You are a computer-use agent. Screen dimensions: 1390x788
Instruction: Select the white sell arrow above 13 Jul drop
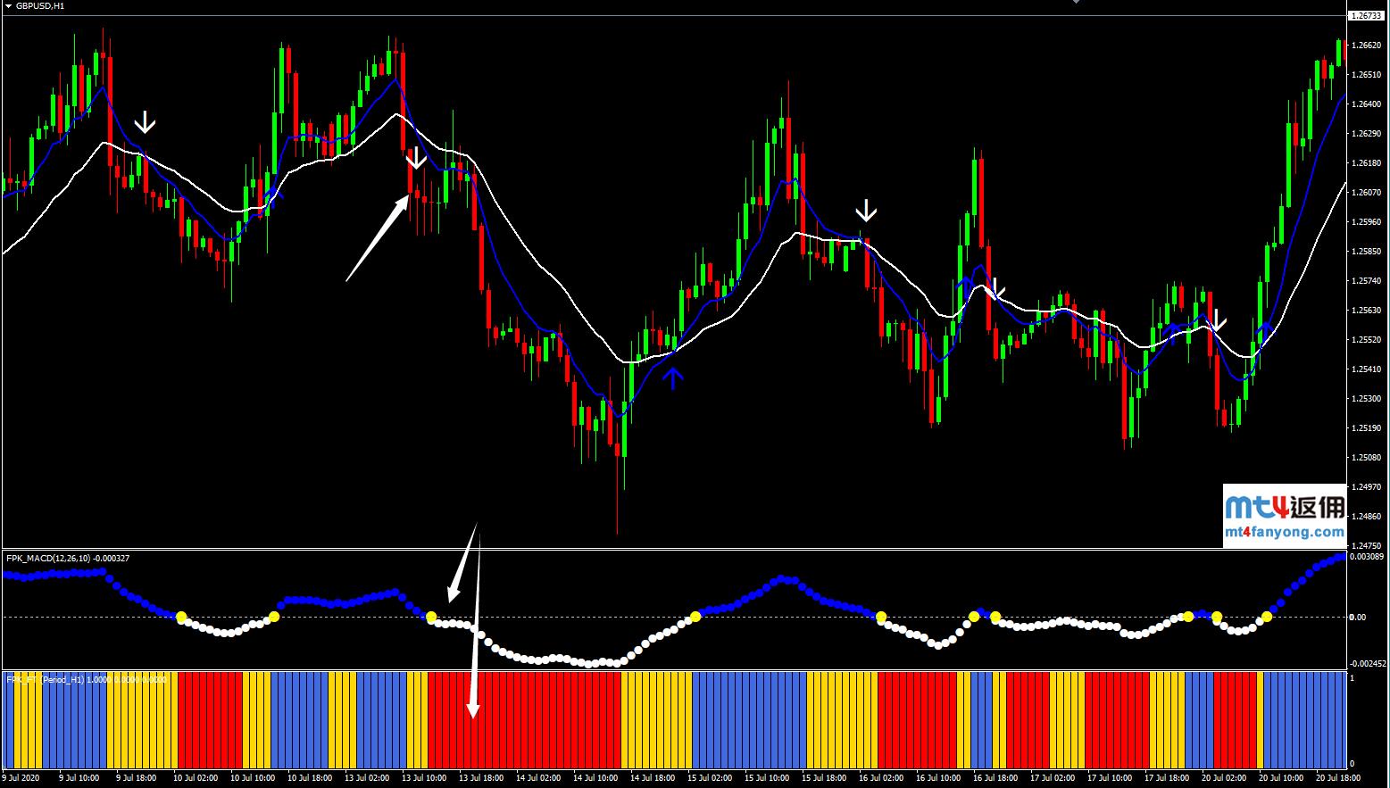pos(416,159)
